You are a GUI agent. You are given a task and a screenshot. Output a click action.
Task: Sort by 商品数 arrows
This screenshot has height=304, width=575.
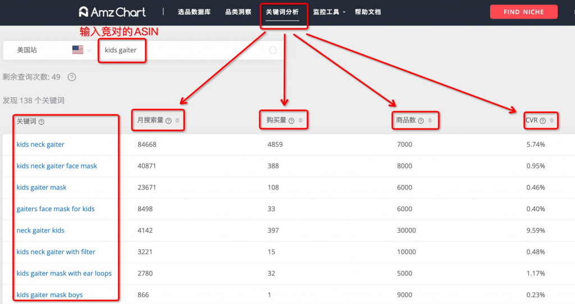coord(430,120)
